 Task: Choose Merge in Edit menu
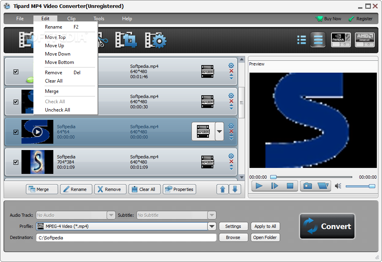pyautogui.click(x=66, y=91)
